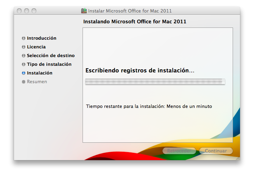Click the Retroceder button
The width and height of the screenshot is (254, 181).
(179, 151)
